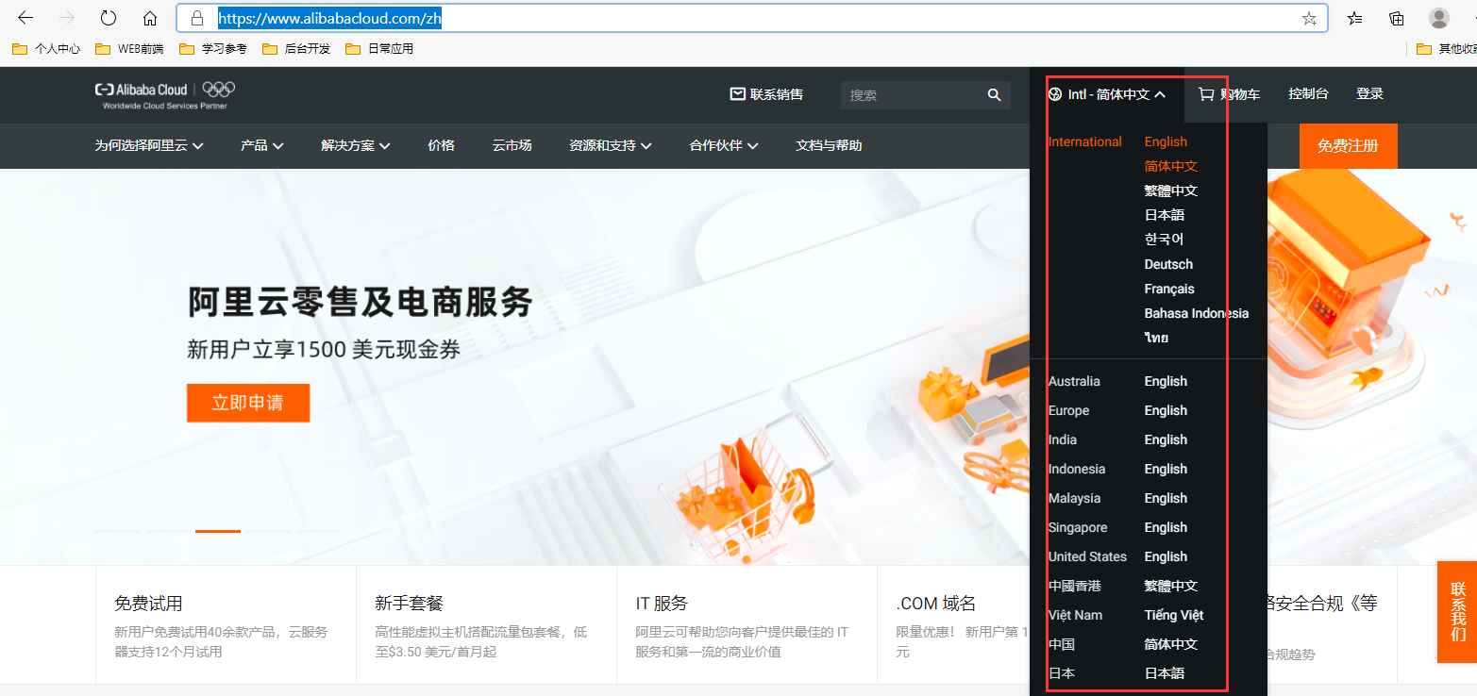Go back with the browser back arrow

coord(25,18)
